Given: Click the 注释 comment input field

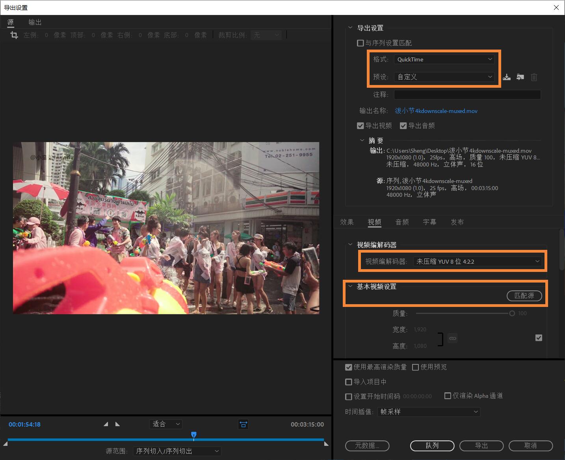Looking at the screenshot, I should tap(467, 94).
